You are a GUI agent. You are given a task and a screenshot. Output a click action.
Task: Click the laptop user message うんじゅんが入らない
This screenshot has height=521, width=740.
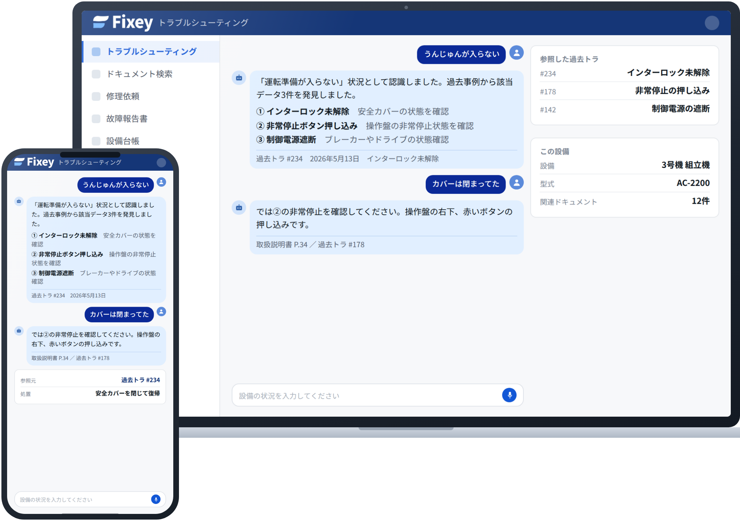coord(461,54)
